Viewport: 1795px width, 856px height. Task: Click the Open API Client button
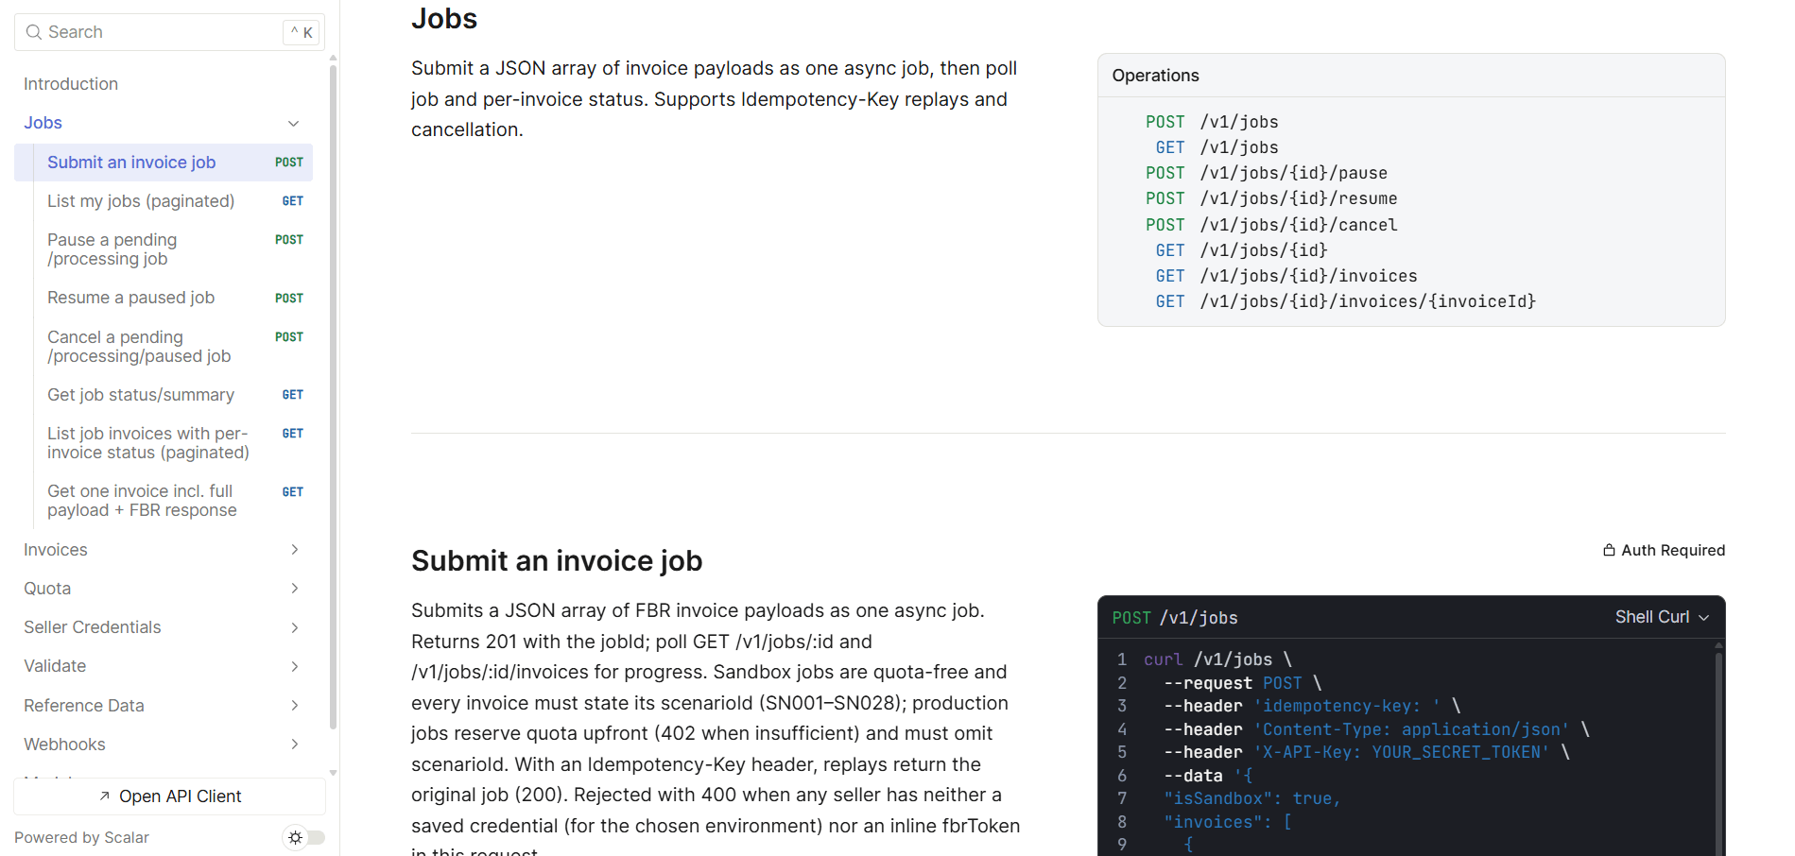click(x=170, y=796)
